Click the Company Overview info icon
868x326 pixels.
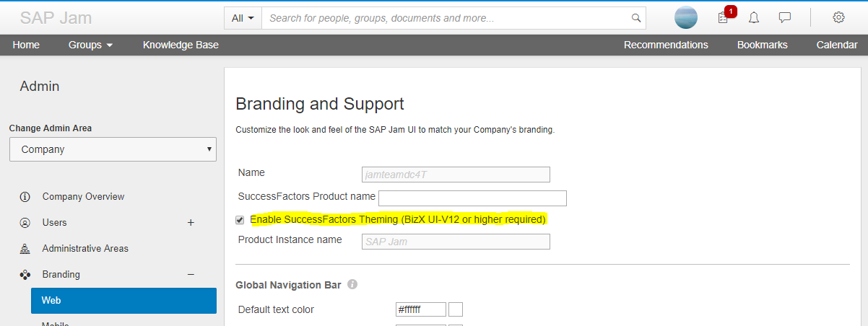tap(25, 197)
